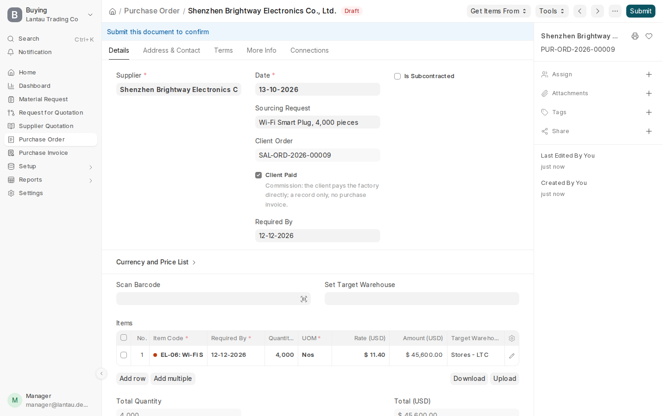Click the home breadcrumb icon
The image size is (667, 416).
point(113,12)
